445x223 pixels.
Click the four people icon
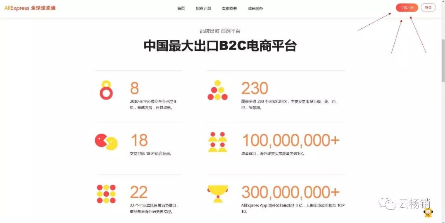218,142
